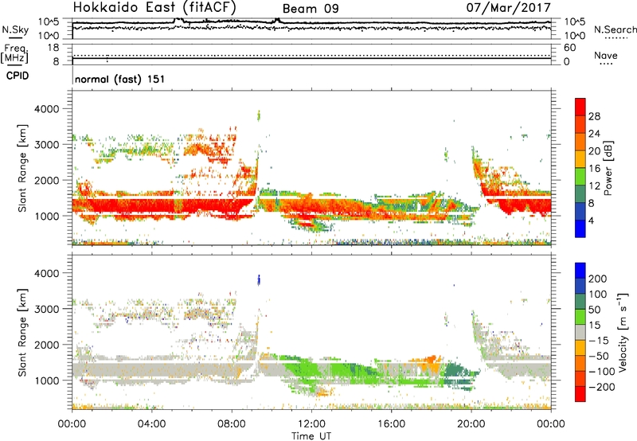Screen dimensions: 637x441
Task: Click the velocity panel 'Slant Range [km]' label
Action: pos(21,332)
